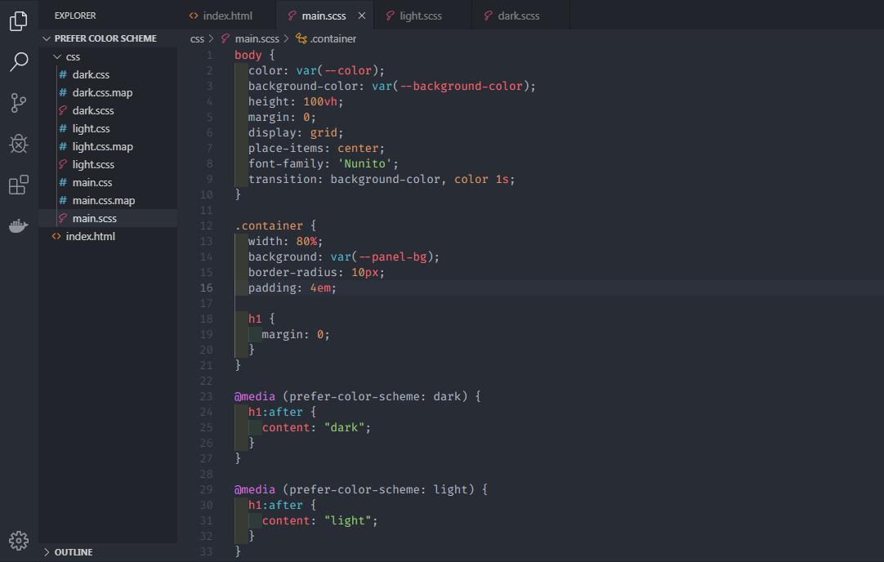This screenshot has height=562, width=884.
Task: Click the .container symbol icon in breadcrumb
Action: pos(301,38)
